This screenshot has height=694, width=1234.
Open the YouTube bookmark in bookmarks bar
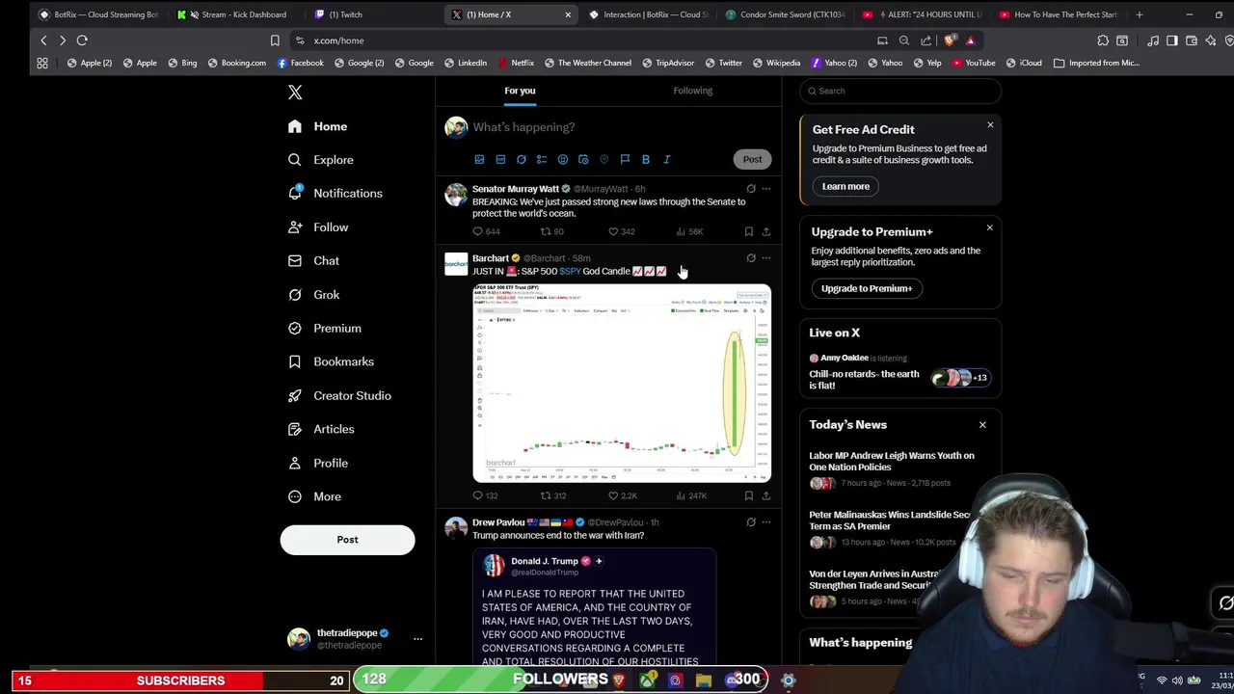tap(973, 63)
